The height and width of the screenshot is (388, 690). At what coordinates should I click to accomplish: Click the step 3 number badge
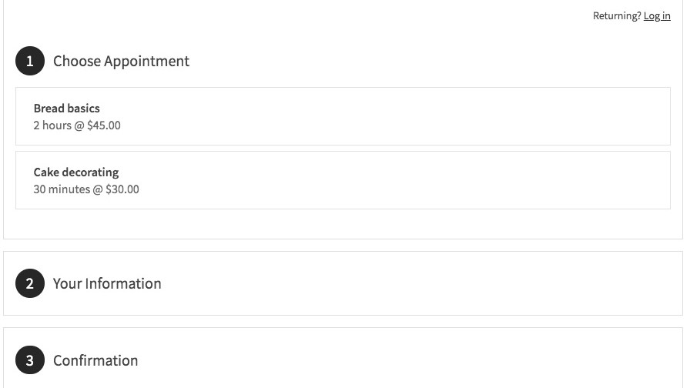(30, 360)
